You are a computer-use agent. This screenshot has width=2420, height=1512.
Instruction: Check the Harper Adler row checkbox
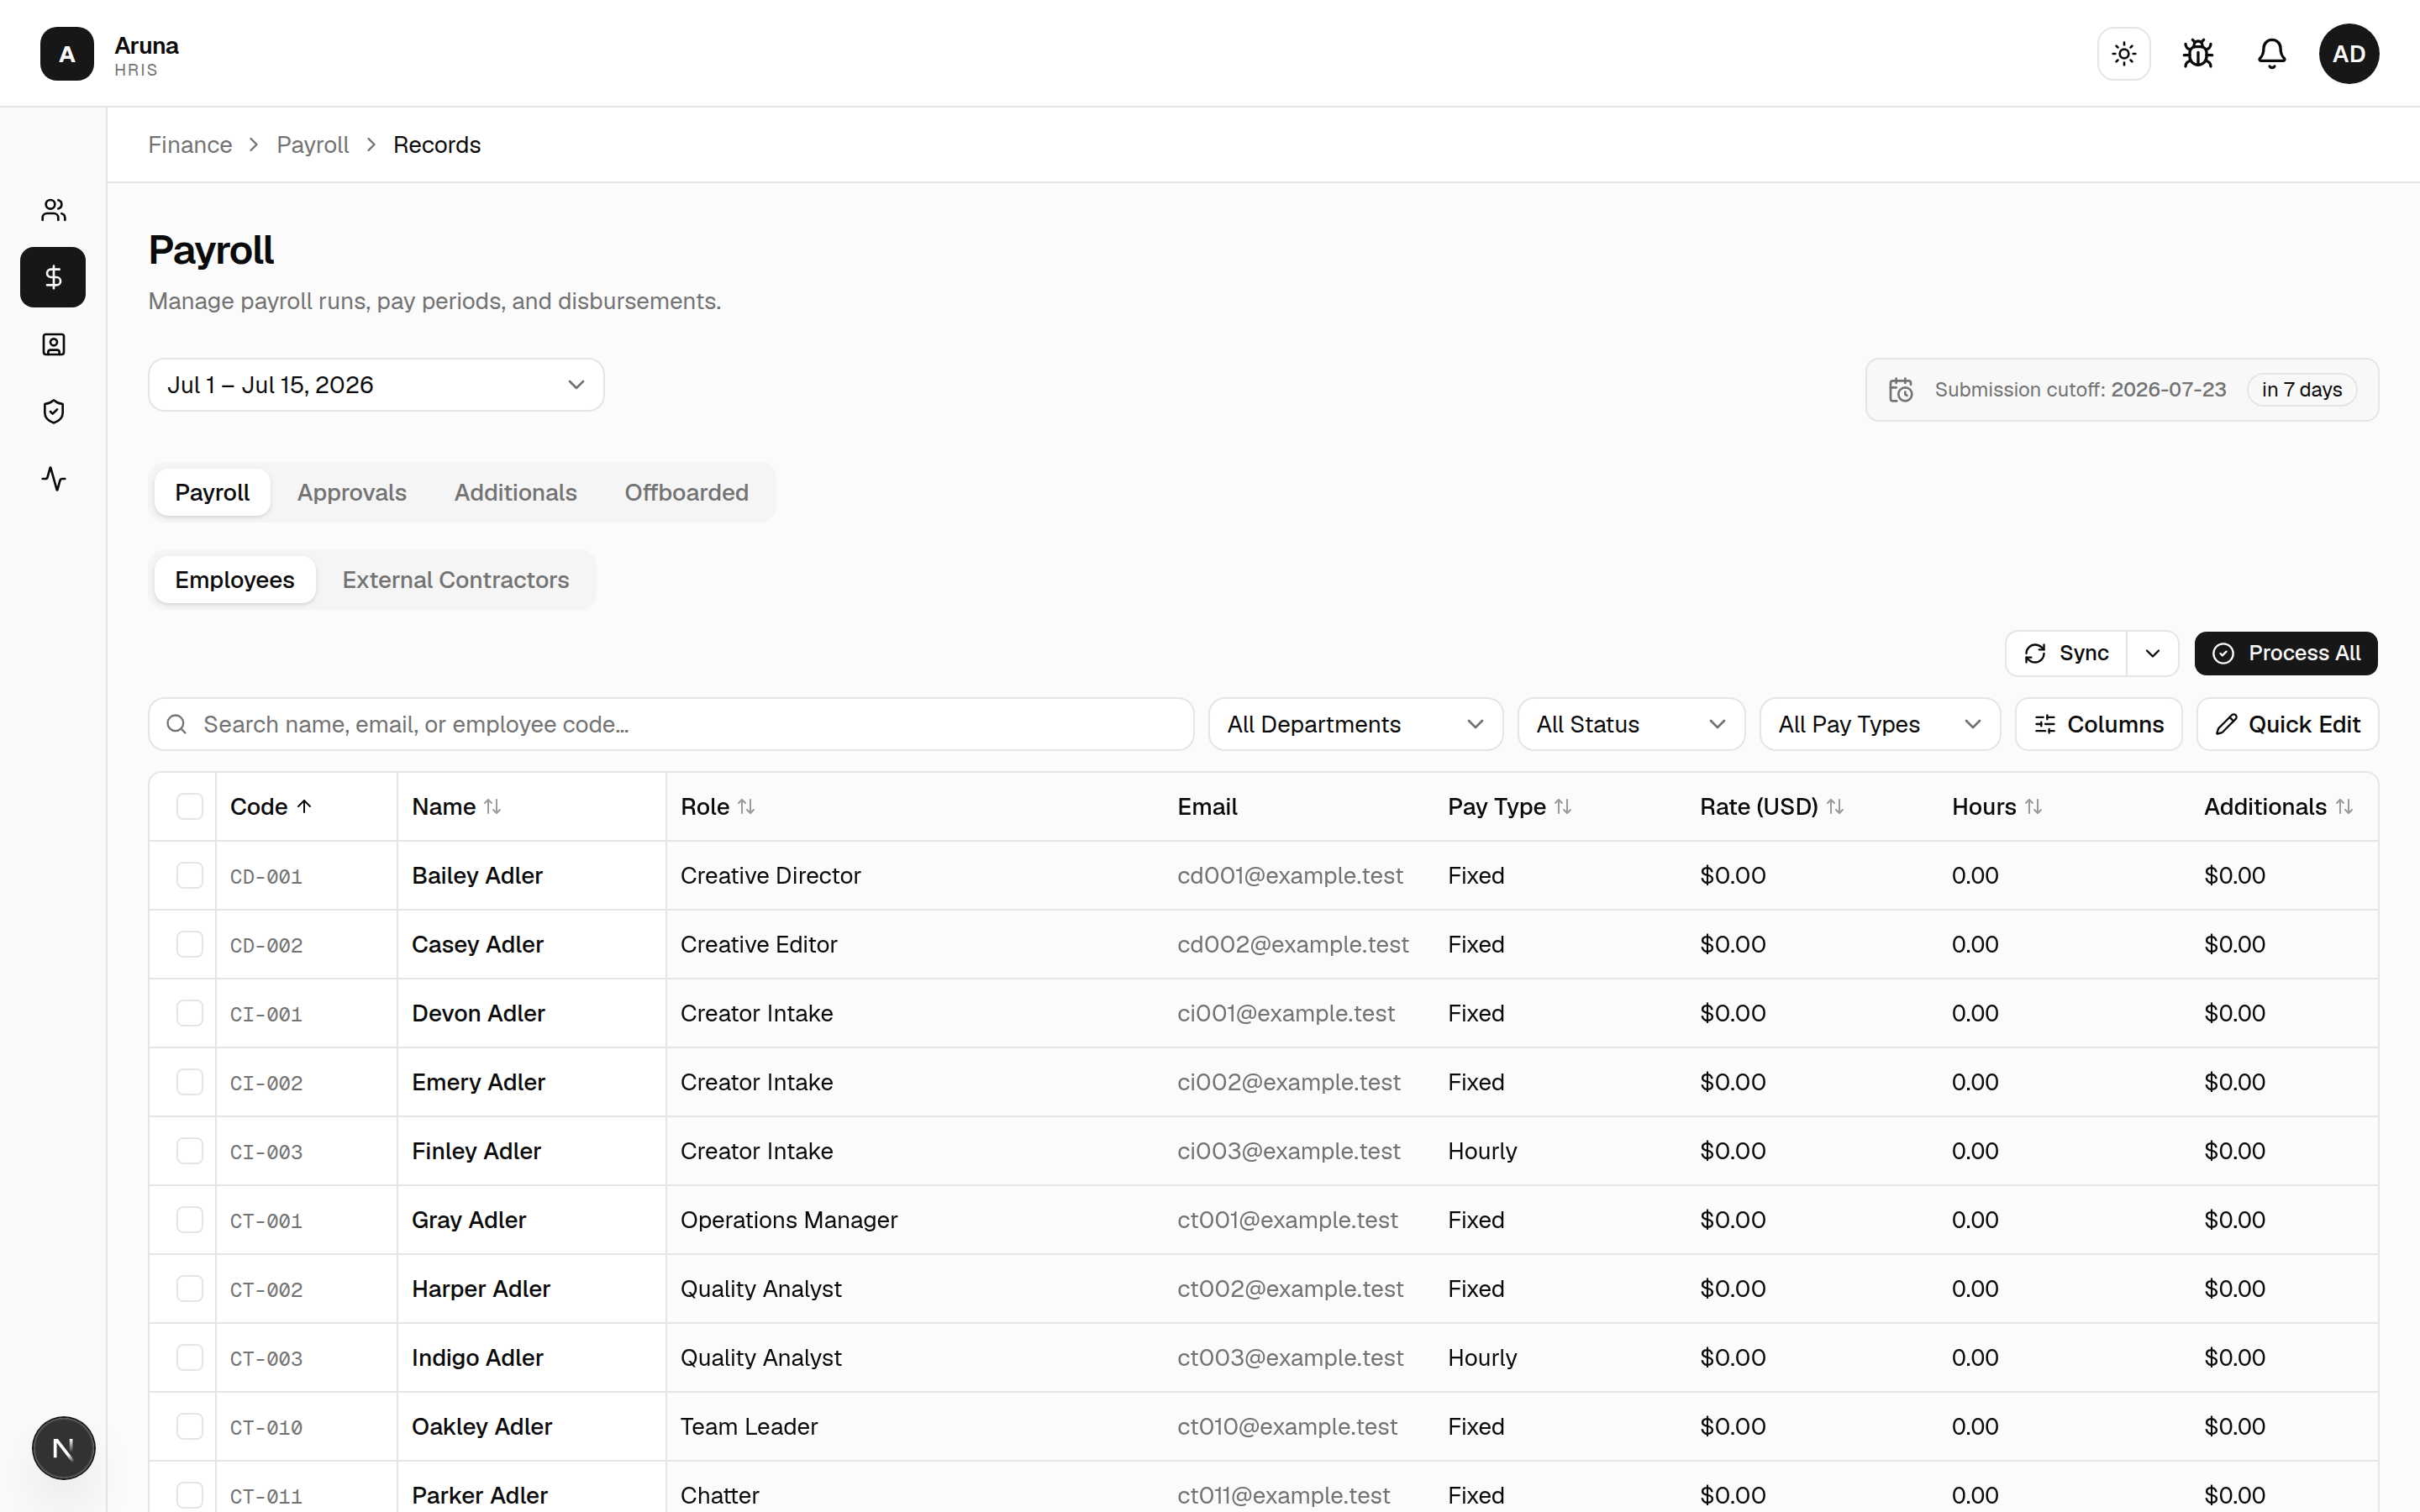(x=189, y=1289)
